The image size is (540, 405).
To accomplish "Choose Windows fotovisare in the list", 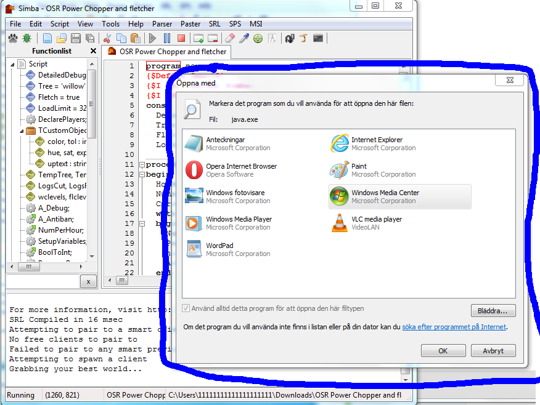I will click(254, 197).
